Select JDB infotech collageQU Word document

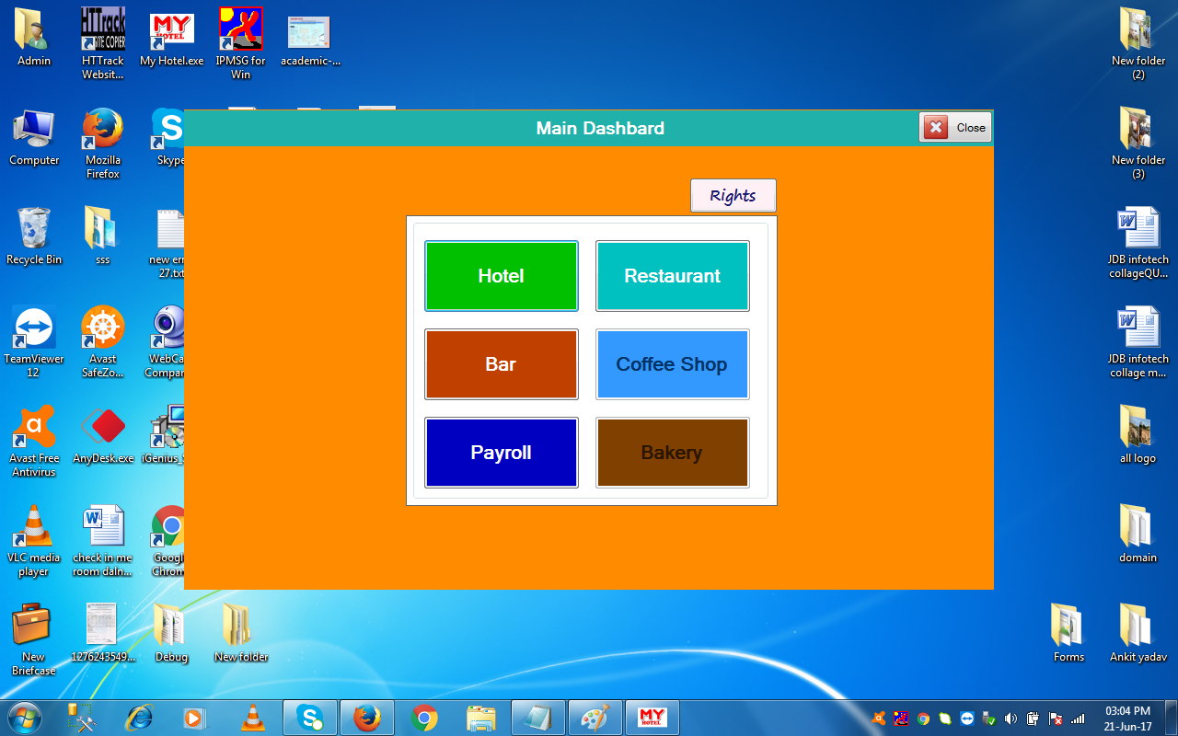1138,243
